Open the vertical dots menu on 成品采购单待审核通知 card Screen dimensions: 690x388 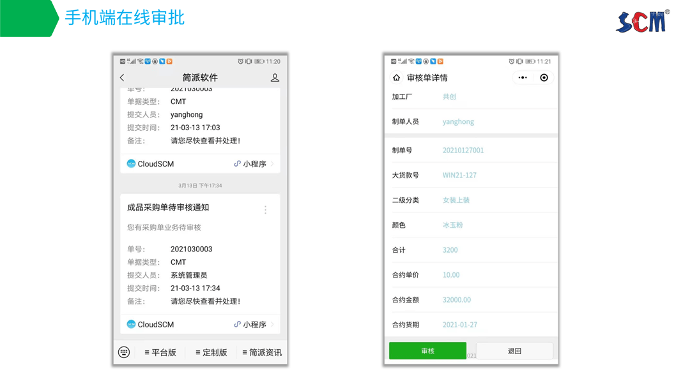coord(266,209)
